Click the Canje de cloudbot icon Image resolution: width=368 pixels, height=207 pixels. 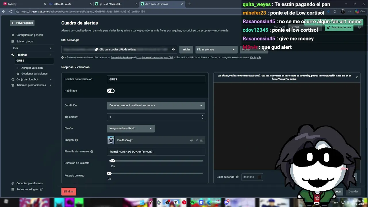[13, 79]
